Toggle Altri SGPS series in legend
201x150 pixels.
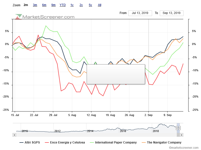click(30, 142)
